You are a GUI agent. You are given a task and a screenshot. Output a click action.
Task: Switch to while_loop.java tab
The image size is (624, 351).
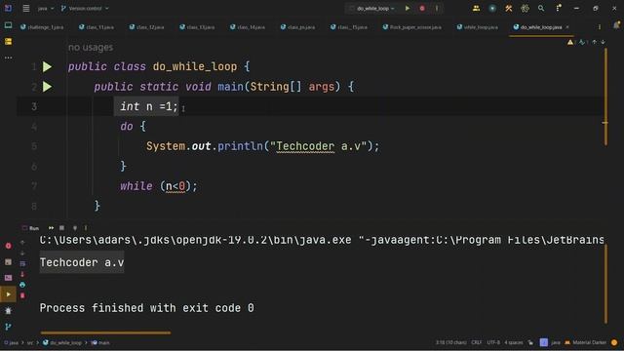pyautogui.click(x=477, y=27)
